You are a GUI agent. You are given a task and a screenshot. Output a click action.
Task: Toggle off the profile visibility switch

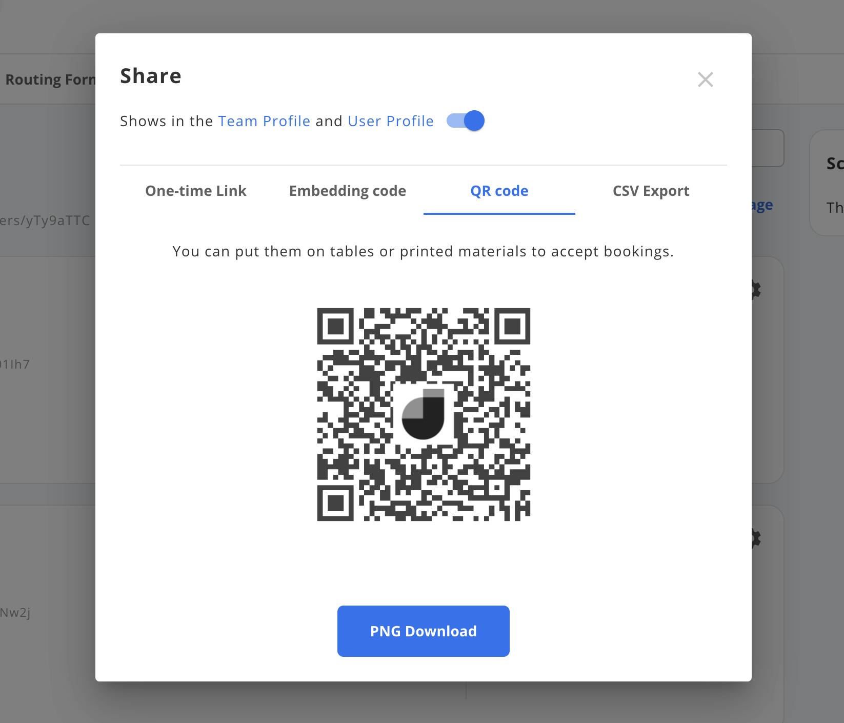pyautogui.click(x=466, y=121)
